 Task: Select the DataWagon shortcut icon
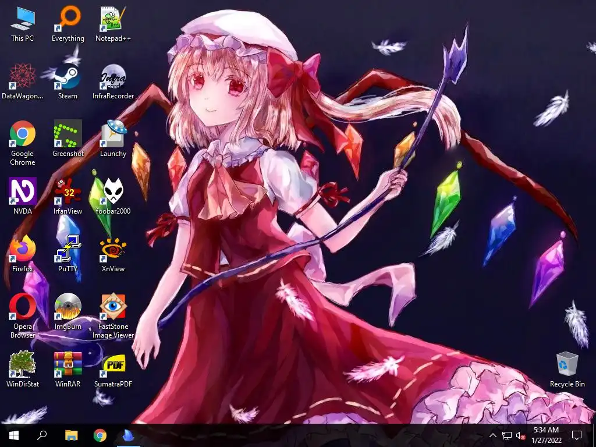tap(23, 81)
